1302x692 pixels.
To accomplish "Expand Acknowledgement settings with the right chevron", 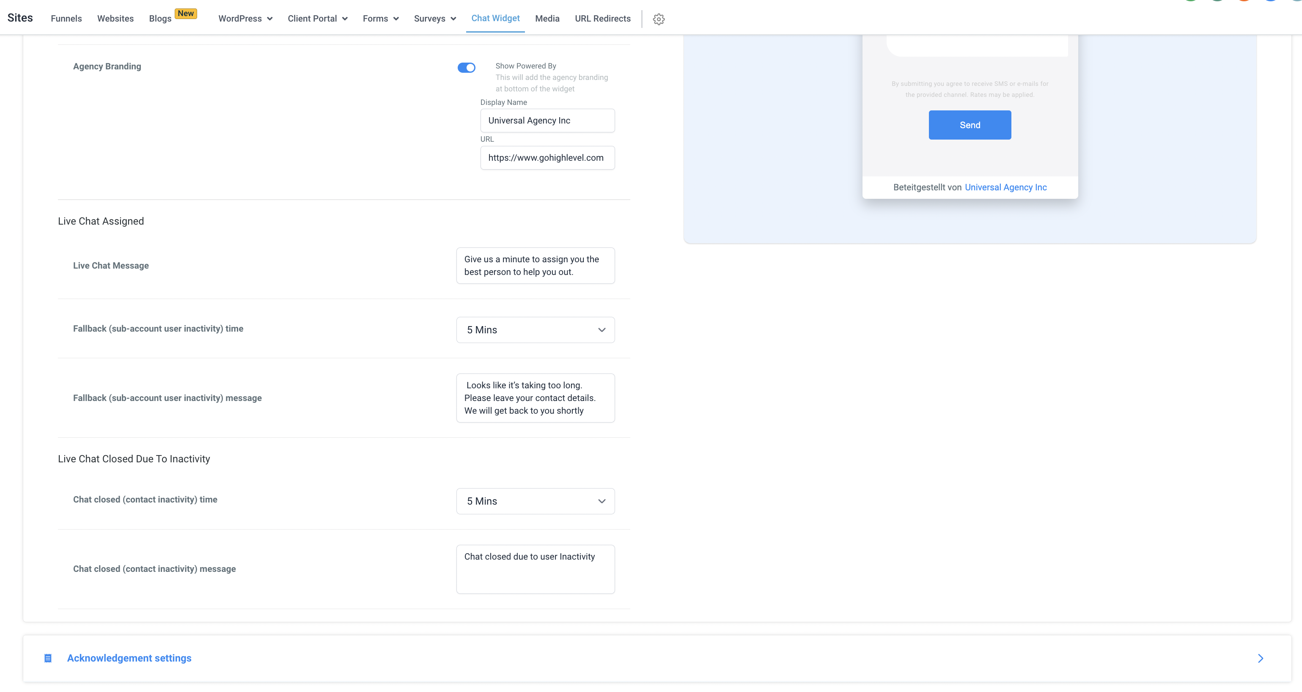I will click(x=1260, y=658).
